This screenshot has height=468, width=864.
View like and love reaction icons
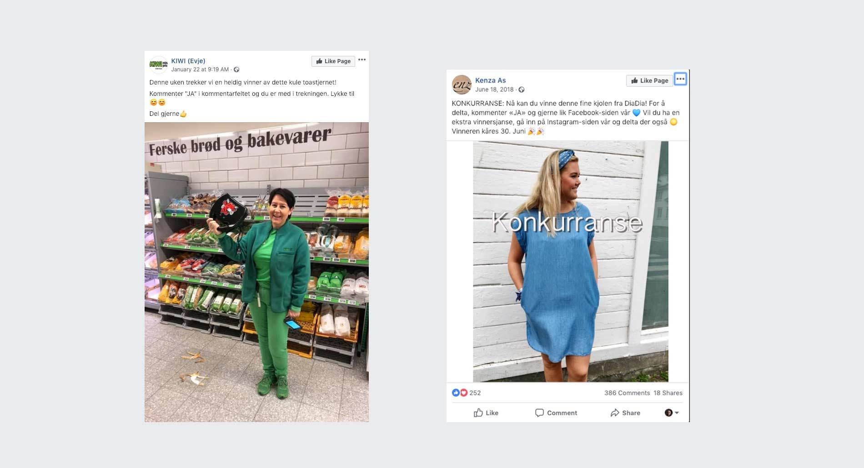click(x=460, y=393)
